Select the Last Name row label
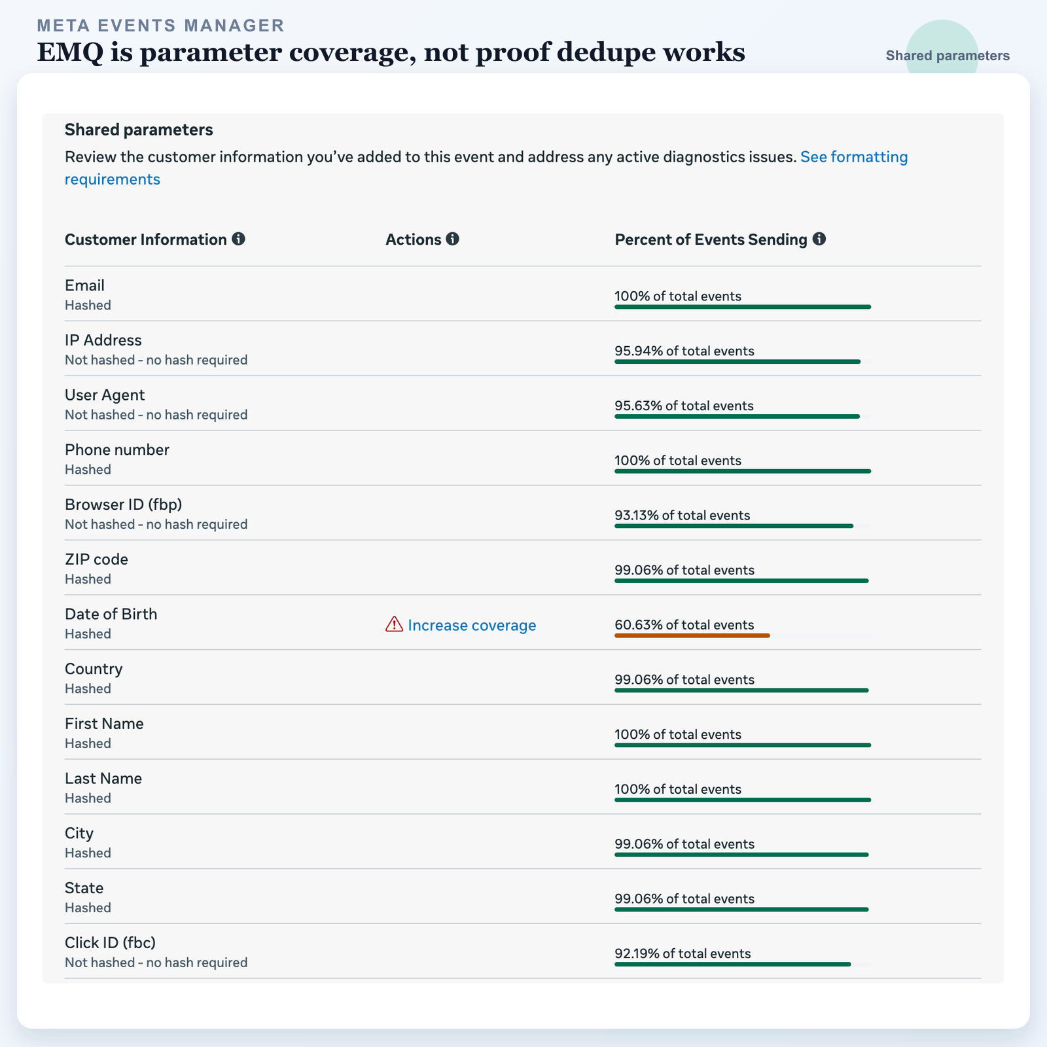 pyautogui.click(x=103, y=778)
